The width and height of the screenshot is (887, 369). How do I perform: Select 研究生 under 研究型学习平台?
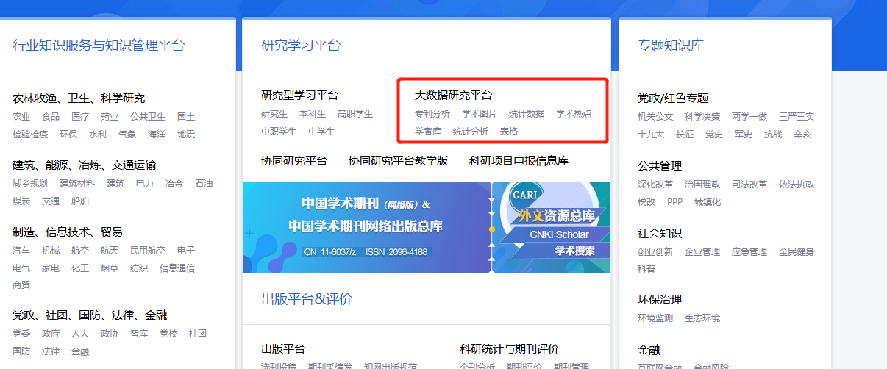coord(274,114)
